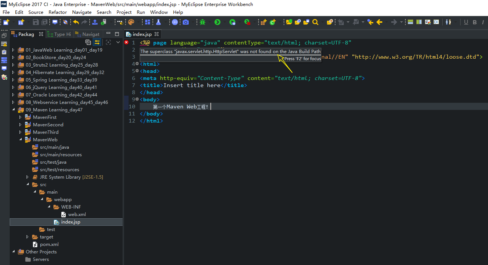
Task: Expand the MavenFirst project
Action: (x=21, y=117)
